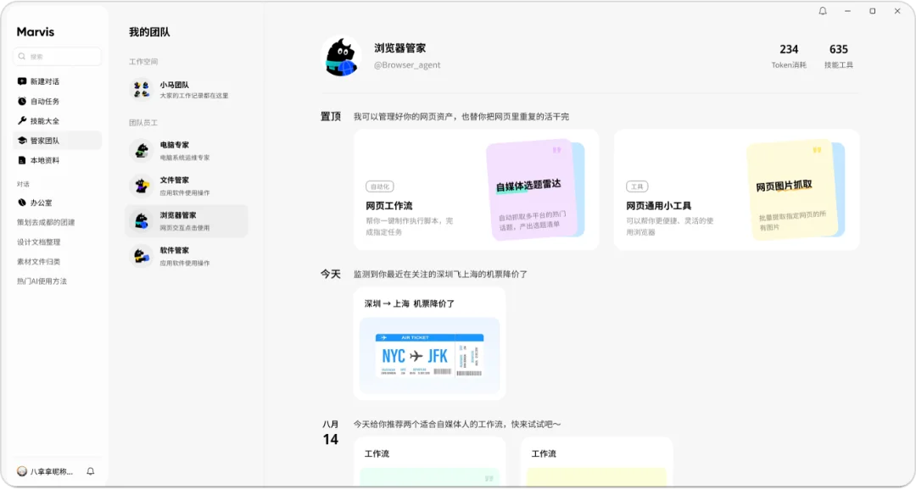Click the 管家团队 graduation cap icon
The width and height of the screenshot is (916, 489).
tap(21, 141)
